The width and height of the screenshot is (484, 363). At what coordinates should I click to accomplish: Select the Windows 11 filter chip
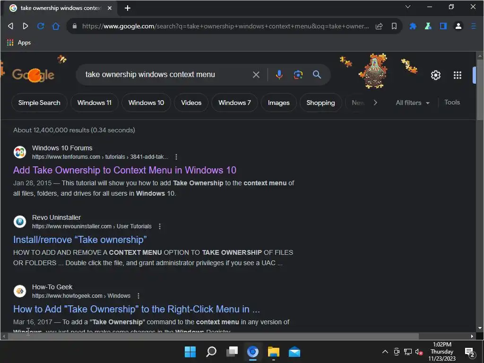[x=95, y=103]
